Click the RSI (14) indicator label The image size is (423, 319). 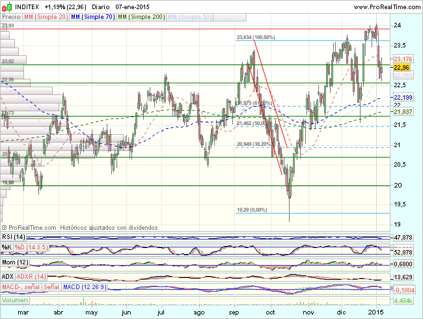(x=13, y=236)
